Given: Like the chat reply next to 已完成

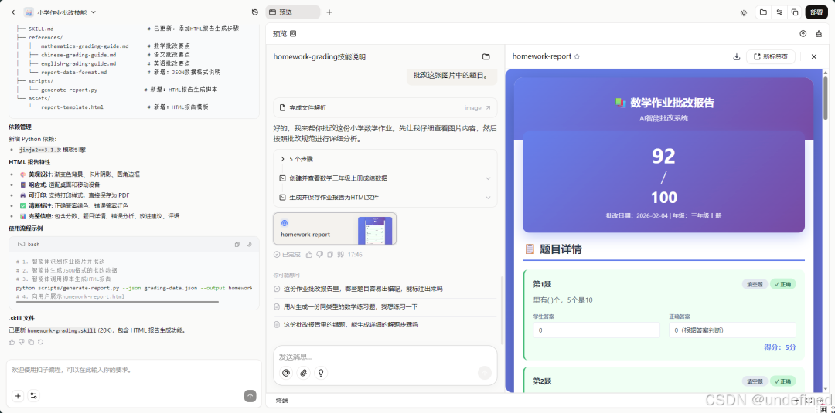Looking at the screenshot, I should [x=309, y=255].
